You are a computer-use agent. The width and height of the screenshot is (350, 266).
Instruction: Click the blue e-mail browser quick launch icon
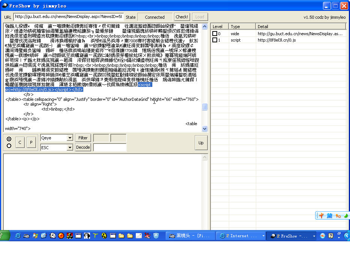pos(44,236)
